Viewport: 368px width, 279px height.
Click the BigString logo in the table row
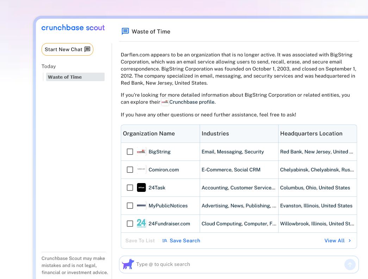click(141, 152)
